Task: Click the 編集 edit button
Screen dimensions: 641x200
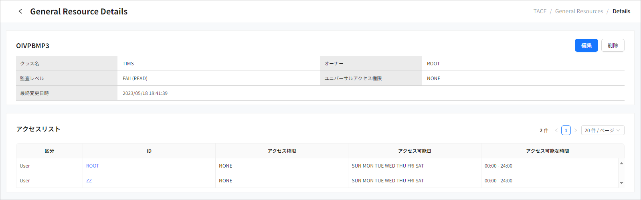Action: (x=586, y=45)
